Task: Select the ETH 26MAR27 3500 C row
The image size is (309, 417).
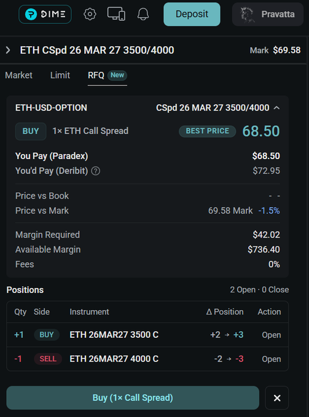Action: pos(147,335)
